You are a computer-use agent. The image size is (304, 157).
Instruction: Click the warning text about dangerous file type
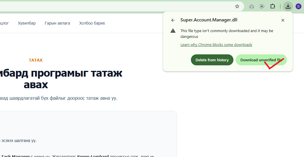tap(227, 34)
